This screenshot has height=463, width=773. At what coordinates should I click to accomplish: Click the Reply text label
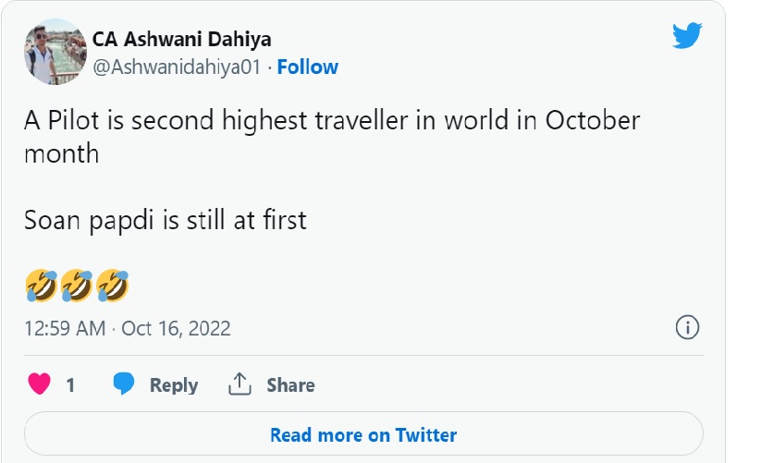pyautogui.click(x=174, y=385)
